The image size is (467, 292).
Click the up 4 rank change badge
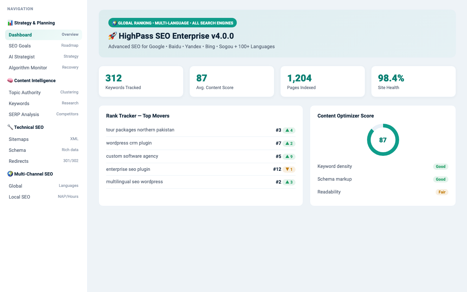tap(289, 130)
